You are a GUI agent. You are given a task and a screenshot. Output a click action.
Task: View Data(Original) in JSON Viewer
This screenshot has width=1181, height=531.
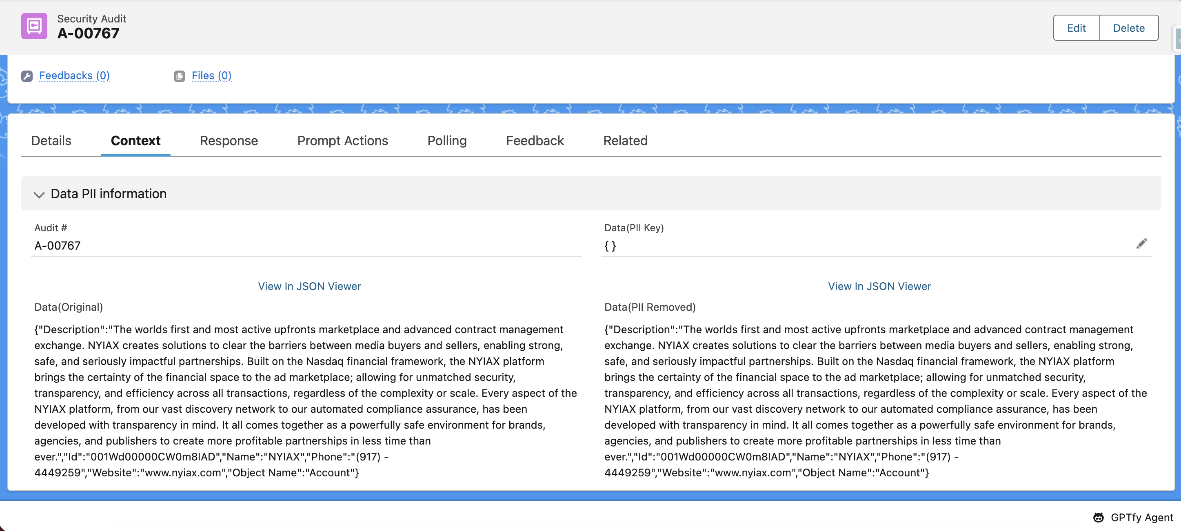click(x=309, y=286)
